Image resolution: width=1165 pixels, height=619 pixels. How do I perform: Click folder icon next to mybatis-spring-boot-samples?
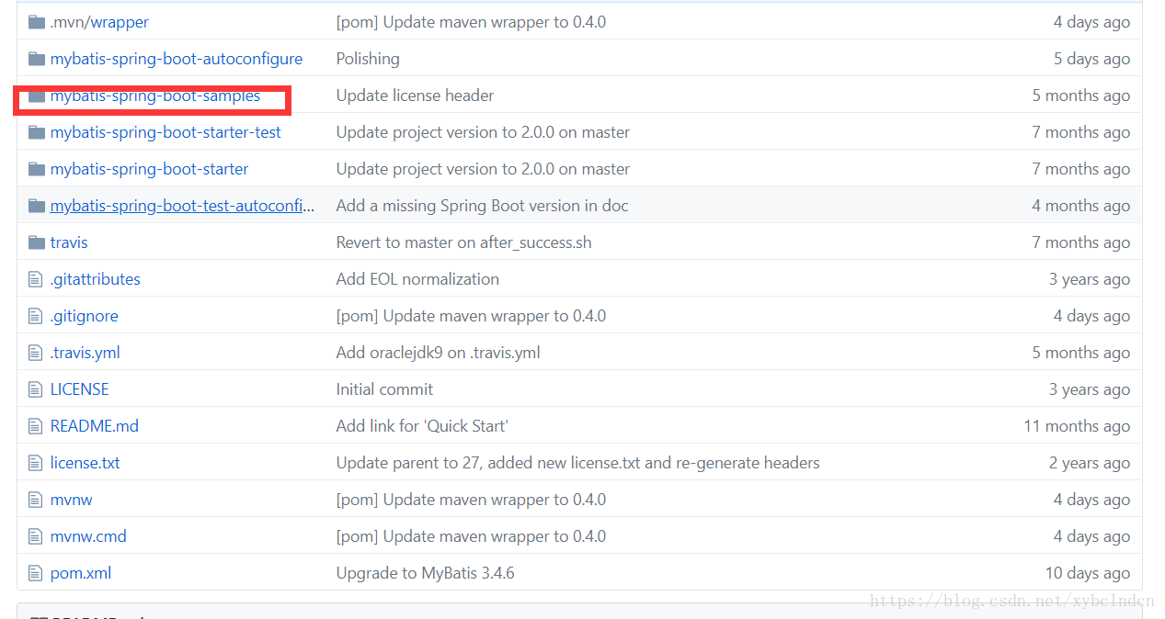pos(37,96)
